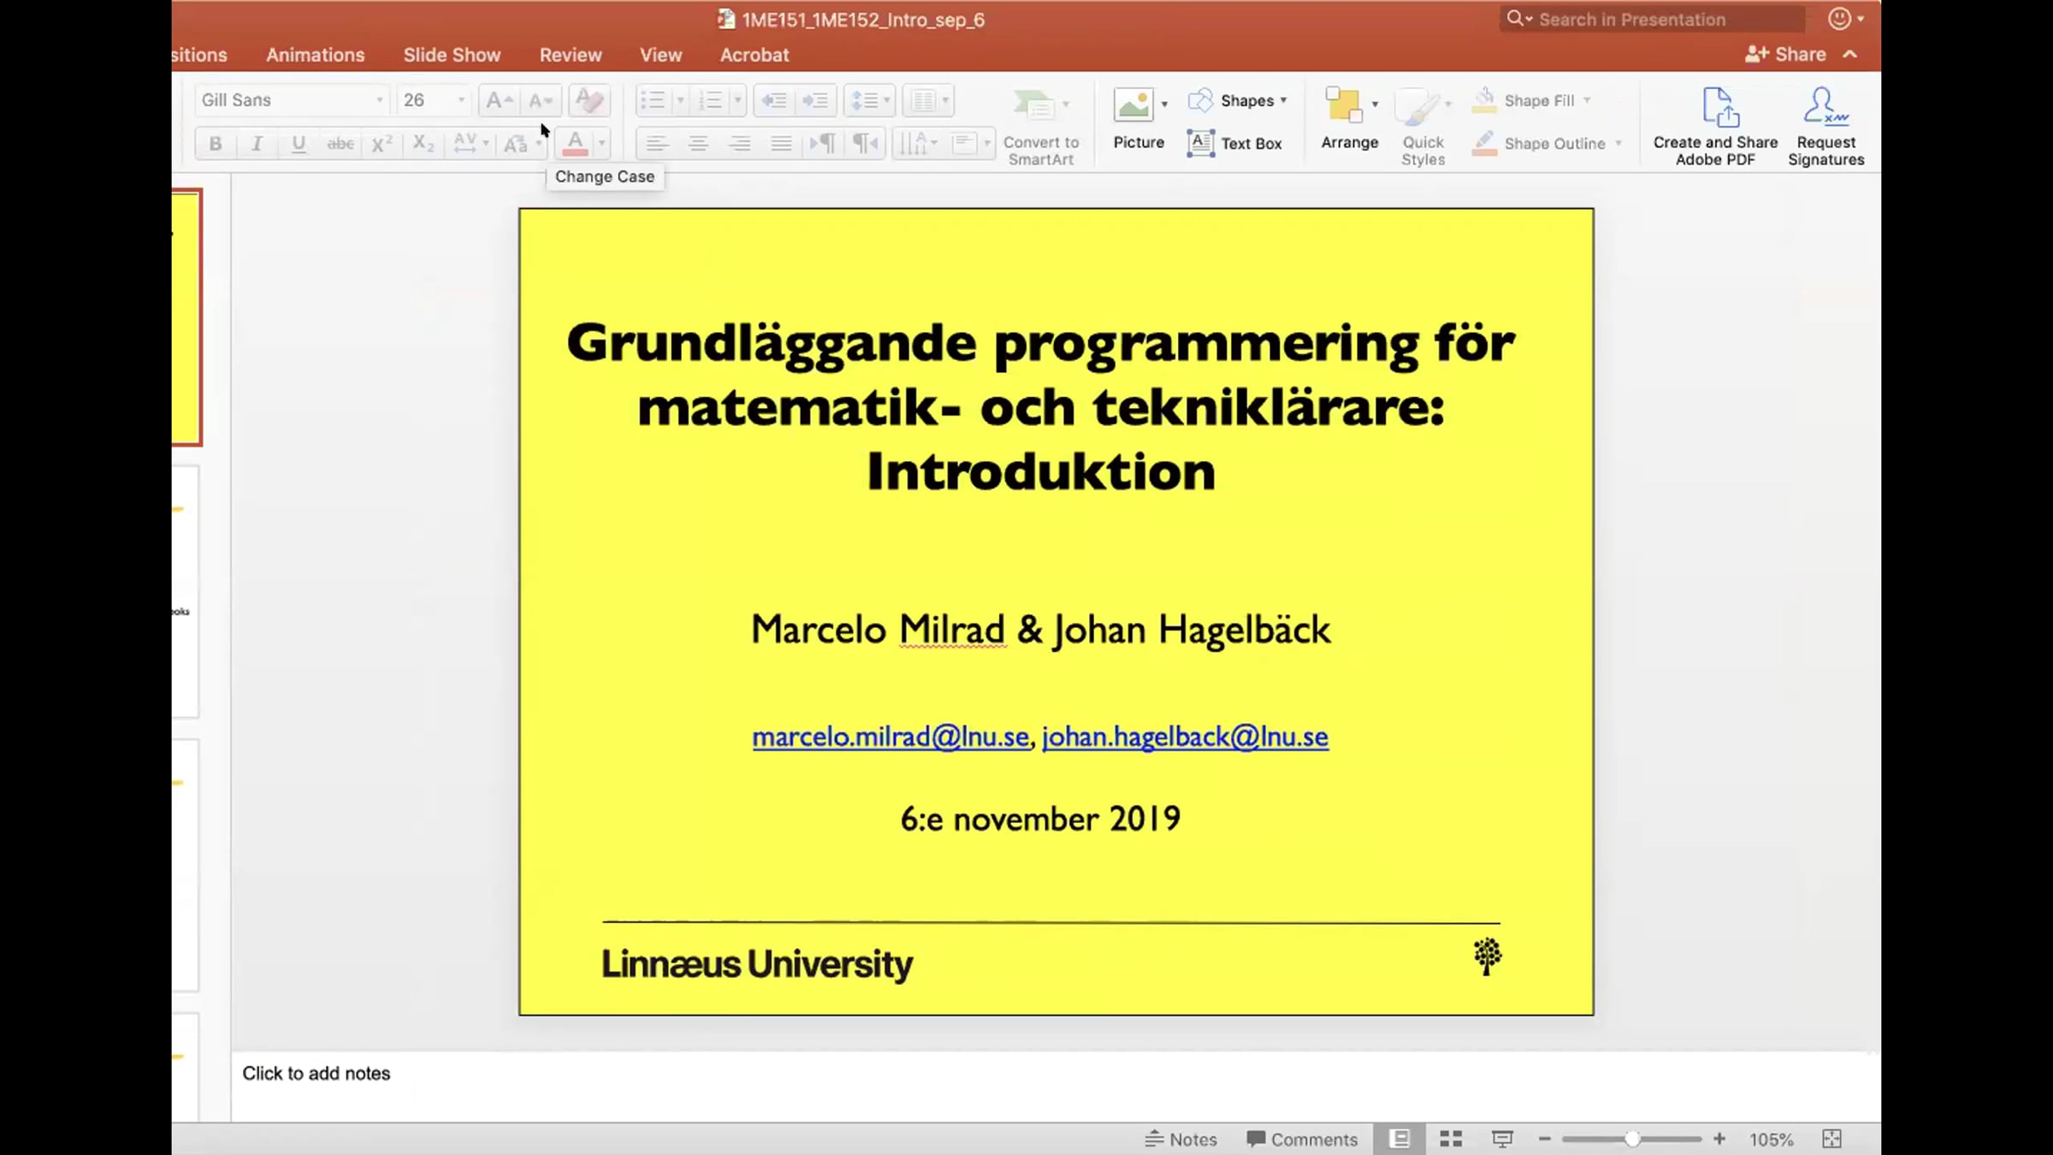The width and height of the screenshot is (2053, 1155).
Task: Click the Search in Presentation field
Action: click(x=1651, y=19)
